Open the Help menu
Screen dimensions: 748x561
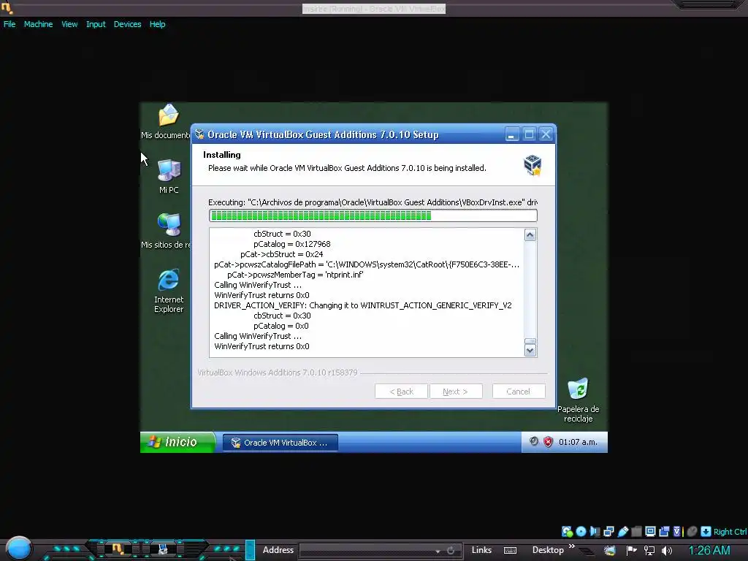coord(158,24)
